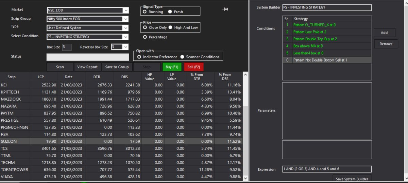Click Save to Group button
This screenshot has height=183, width=408.
click(117, 67)
